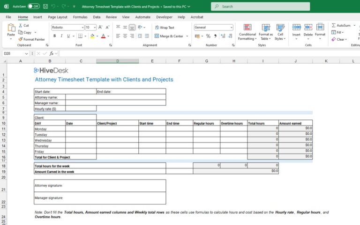The height and width of the screenshot is (225, 360).
Task: Apply Borders to the selected cell
Action: click(80, 36)
